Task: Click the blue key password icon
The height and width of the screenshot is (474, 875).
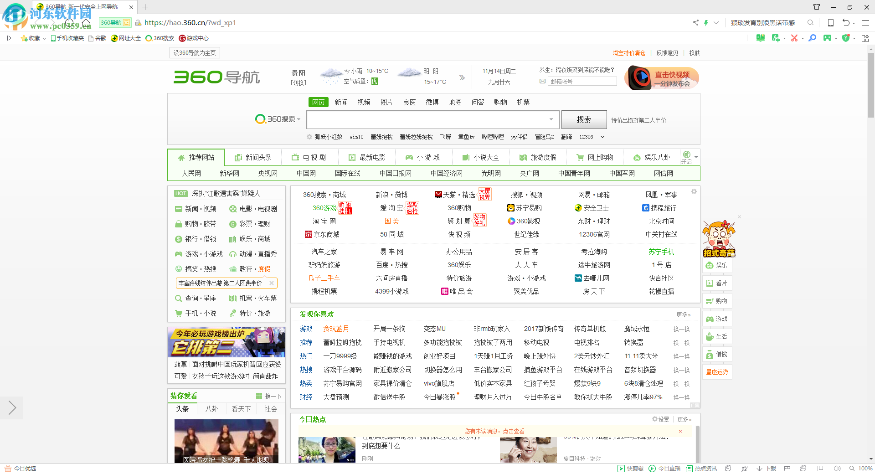Action: [x=812, y=38]
